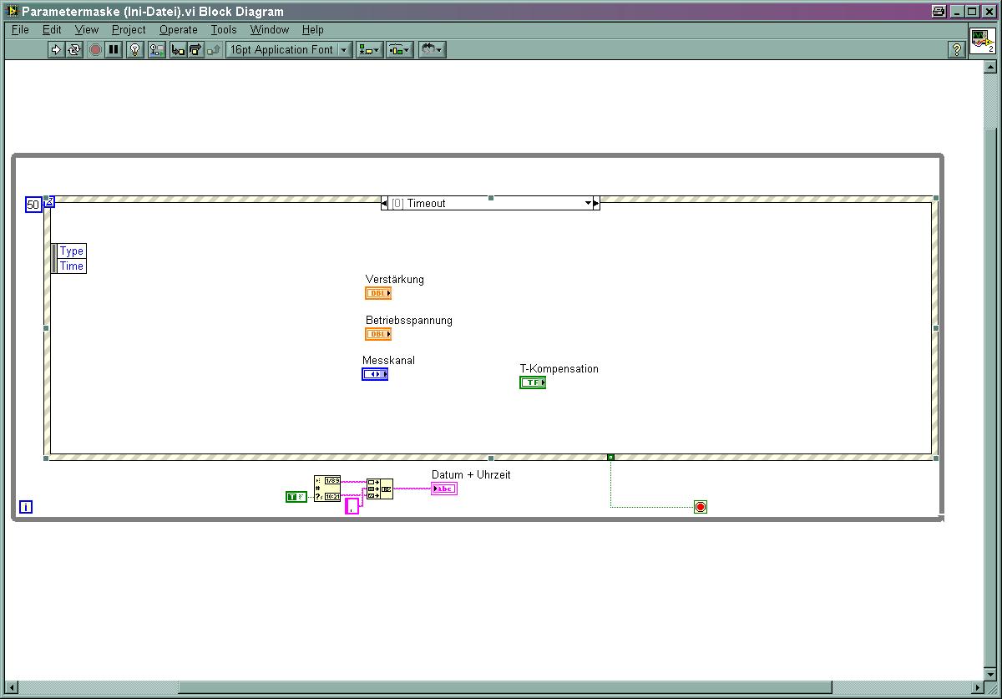Select the Verstärkung DBL terminal
1002x699 pixels.
pyautogui.click(x=378, y=293)
